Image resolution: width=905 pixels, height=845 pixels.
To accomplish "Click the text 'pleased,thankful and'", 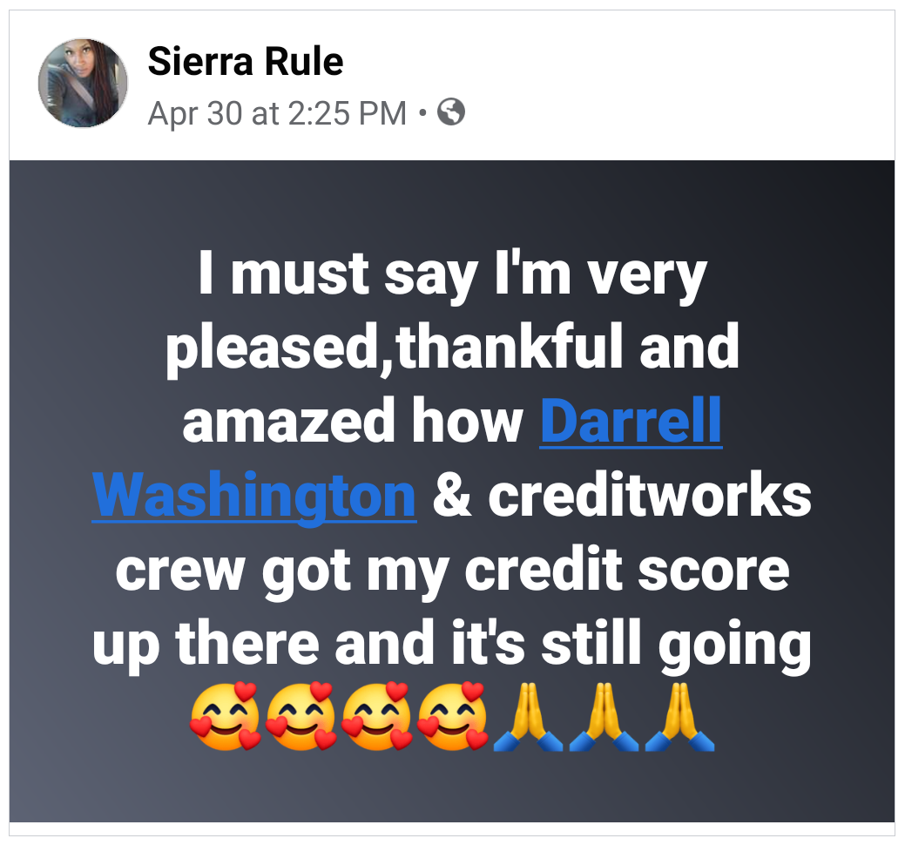I will (x=453, y=348).
